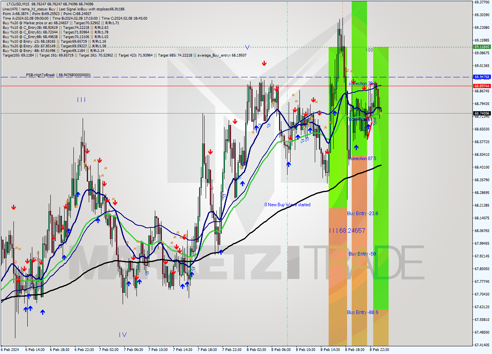Click the 'Buy Entry -88.6' label
Image resolution: width=492 pixels, height=354 pixels.
pos(362,312)
